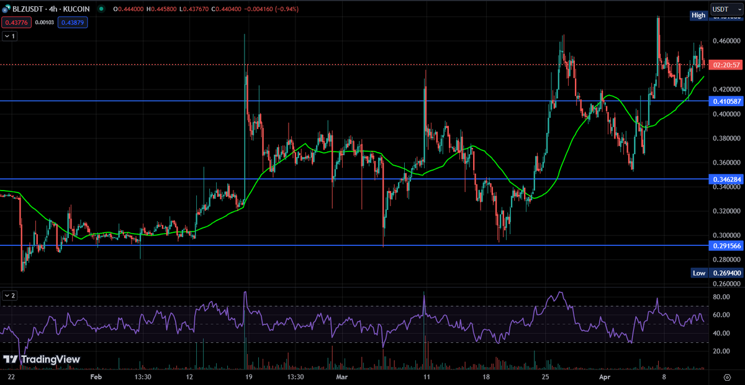Click the 0.320000 price axis label
745x385 pixels.
point(725,211)
